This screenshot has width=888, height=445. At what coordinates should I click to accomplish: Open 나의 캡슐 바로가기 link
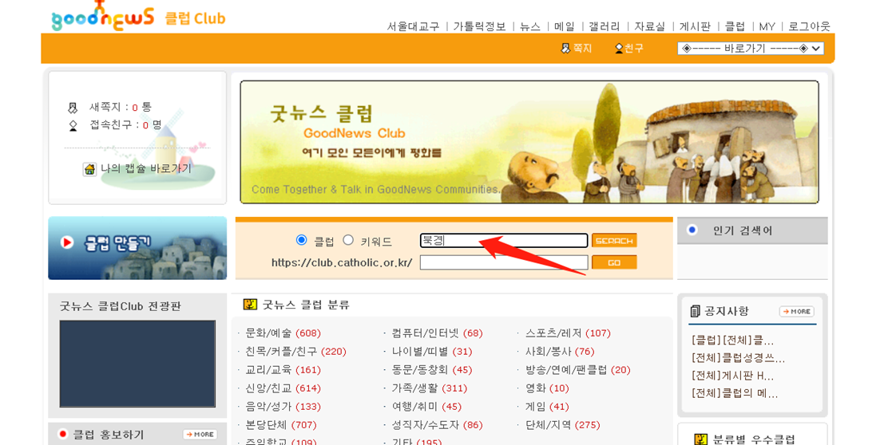tap(145, 168)
